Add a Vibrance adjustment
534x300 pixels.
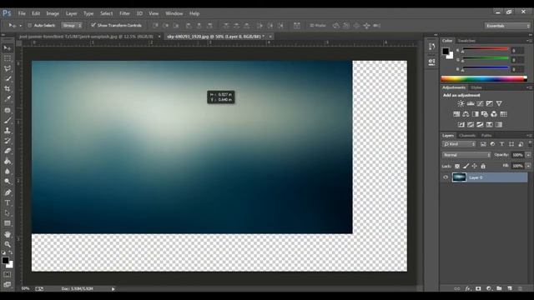pyautogui.click(x=499, y=103)
